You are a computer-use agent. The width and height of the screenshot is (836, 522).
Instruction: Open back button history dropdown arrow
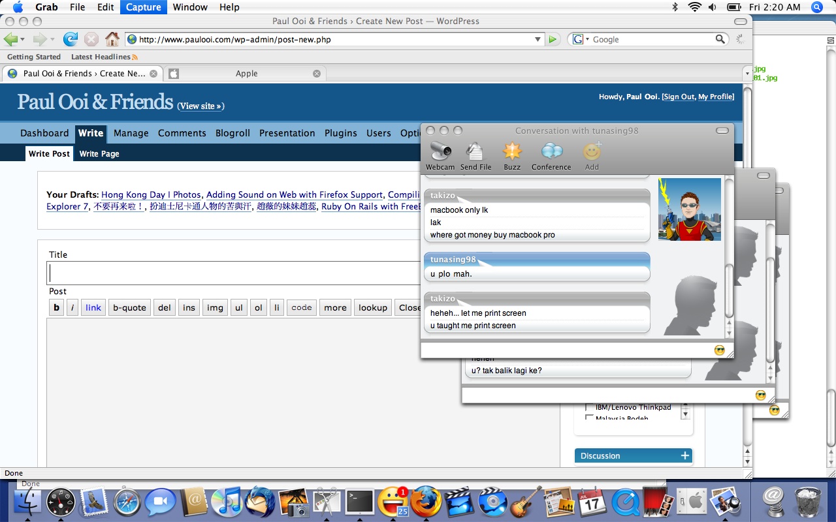[x=24, y=39]
